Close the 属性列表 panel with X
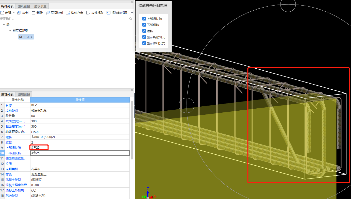Screen dimensions: 351x199 click(132, 90)
